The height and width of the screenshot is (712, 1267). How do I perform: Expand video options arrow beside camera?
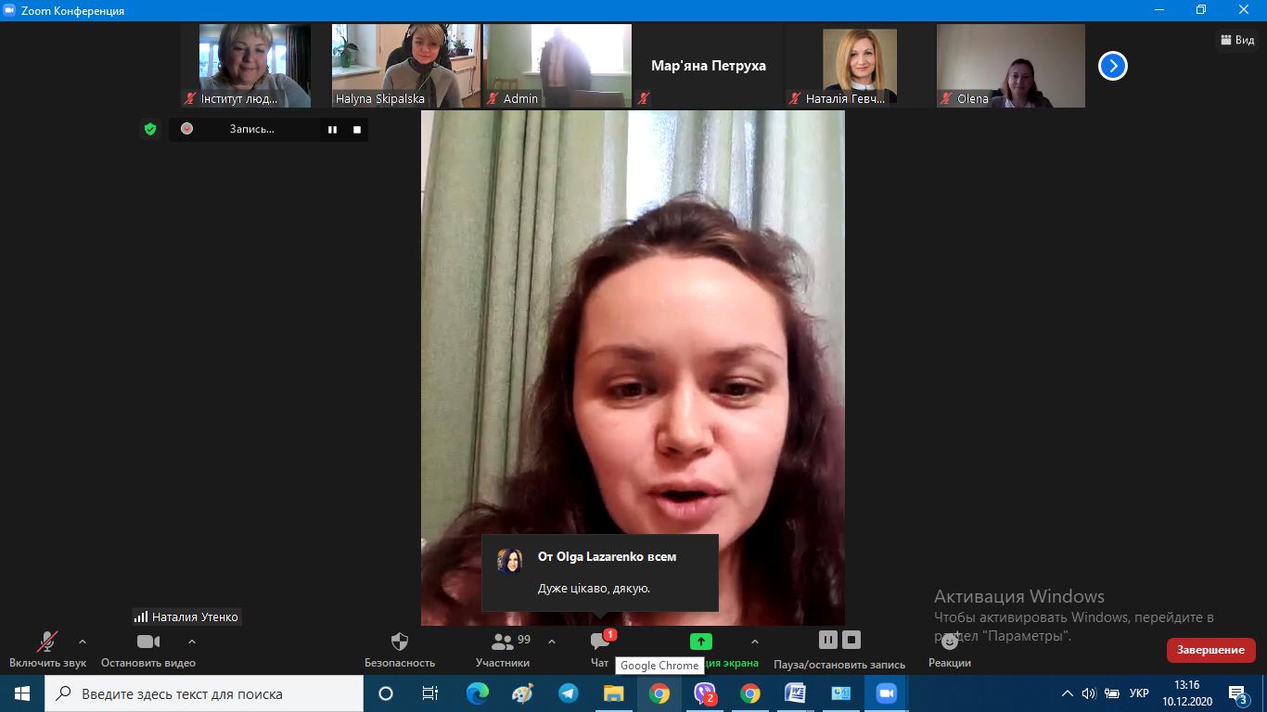(x=192, y=642)
